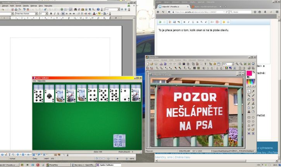Open an image file in PhotoFiltre

click(x=152, y=64)
